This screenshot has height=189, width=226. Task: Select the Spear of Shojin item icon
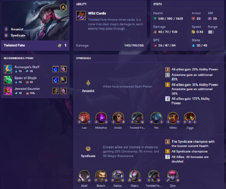8,80
